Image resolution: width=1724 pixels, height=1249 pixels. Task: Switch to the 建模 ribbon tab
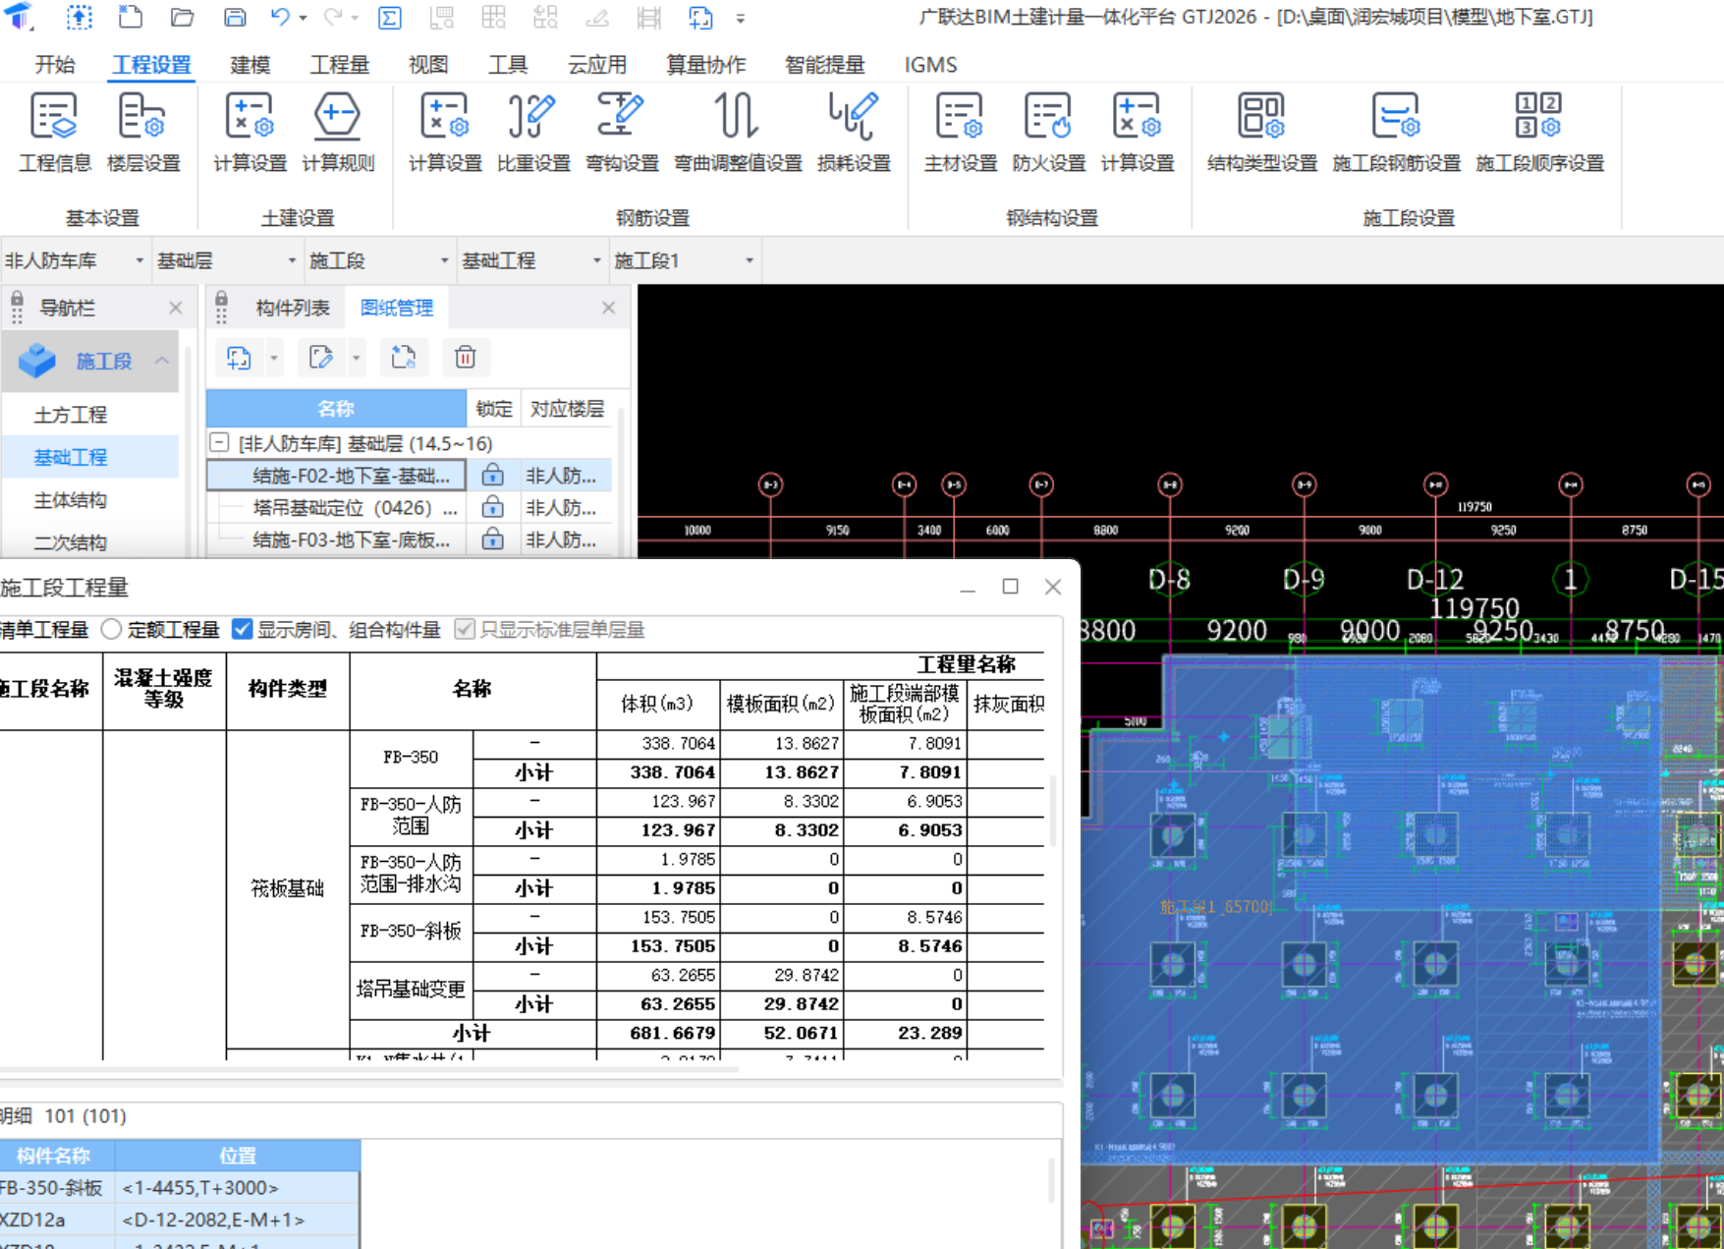tap(250, 65)
